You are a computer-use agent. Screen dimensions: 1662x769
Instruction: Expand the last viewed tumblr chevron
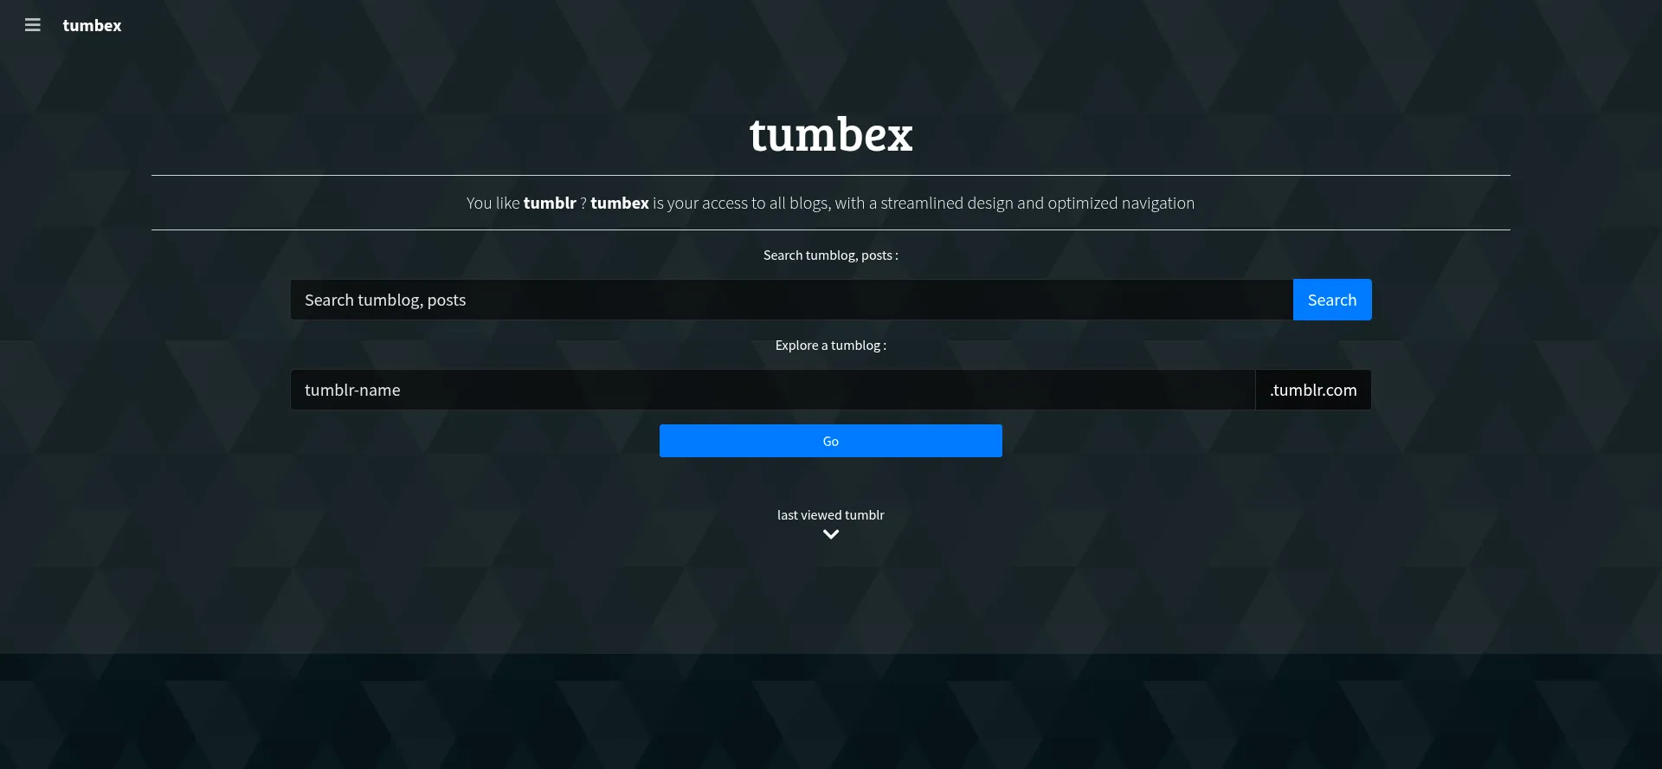coord(831,534)
